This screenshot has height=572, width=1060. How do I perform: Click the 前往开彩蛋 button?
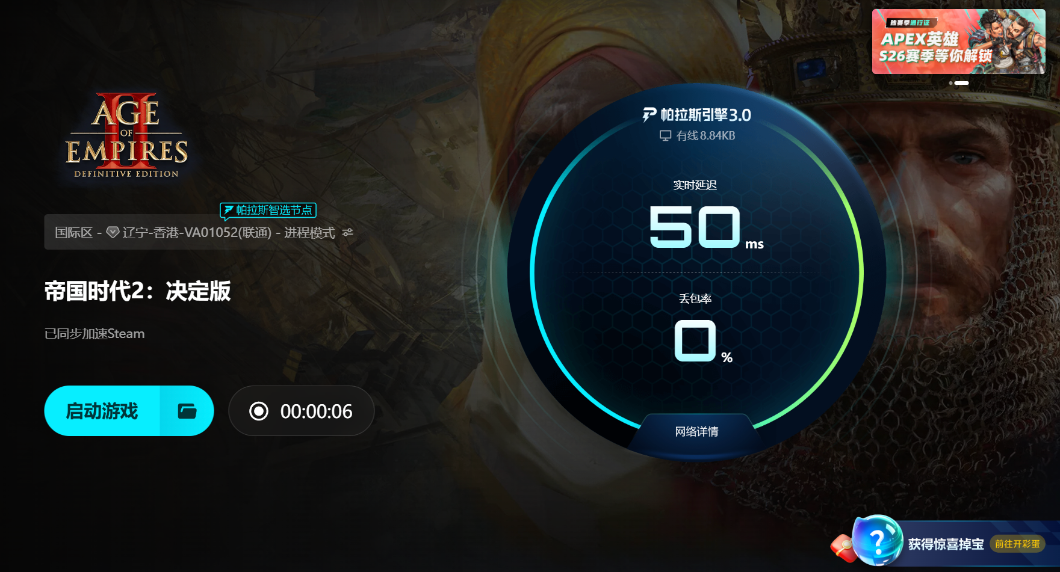pos(1017,544)
